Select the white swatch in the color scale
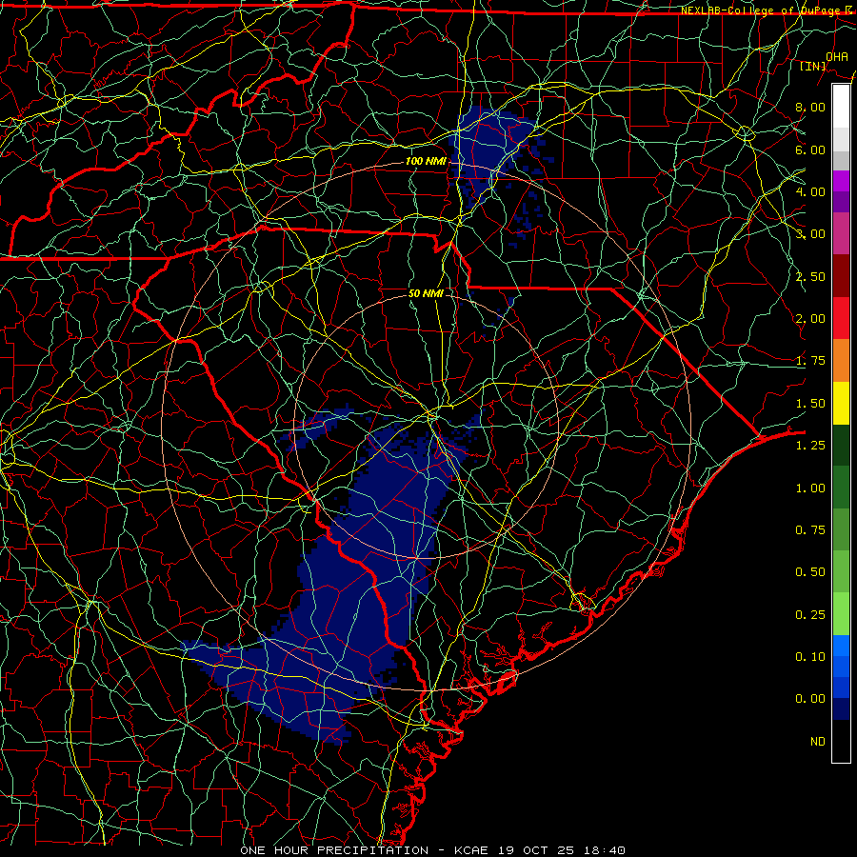This screenshot has height=857, width=857. (841, 107)
